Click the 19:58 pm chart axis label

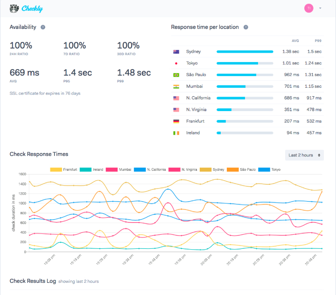(x=180, y=260)
